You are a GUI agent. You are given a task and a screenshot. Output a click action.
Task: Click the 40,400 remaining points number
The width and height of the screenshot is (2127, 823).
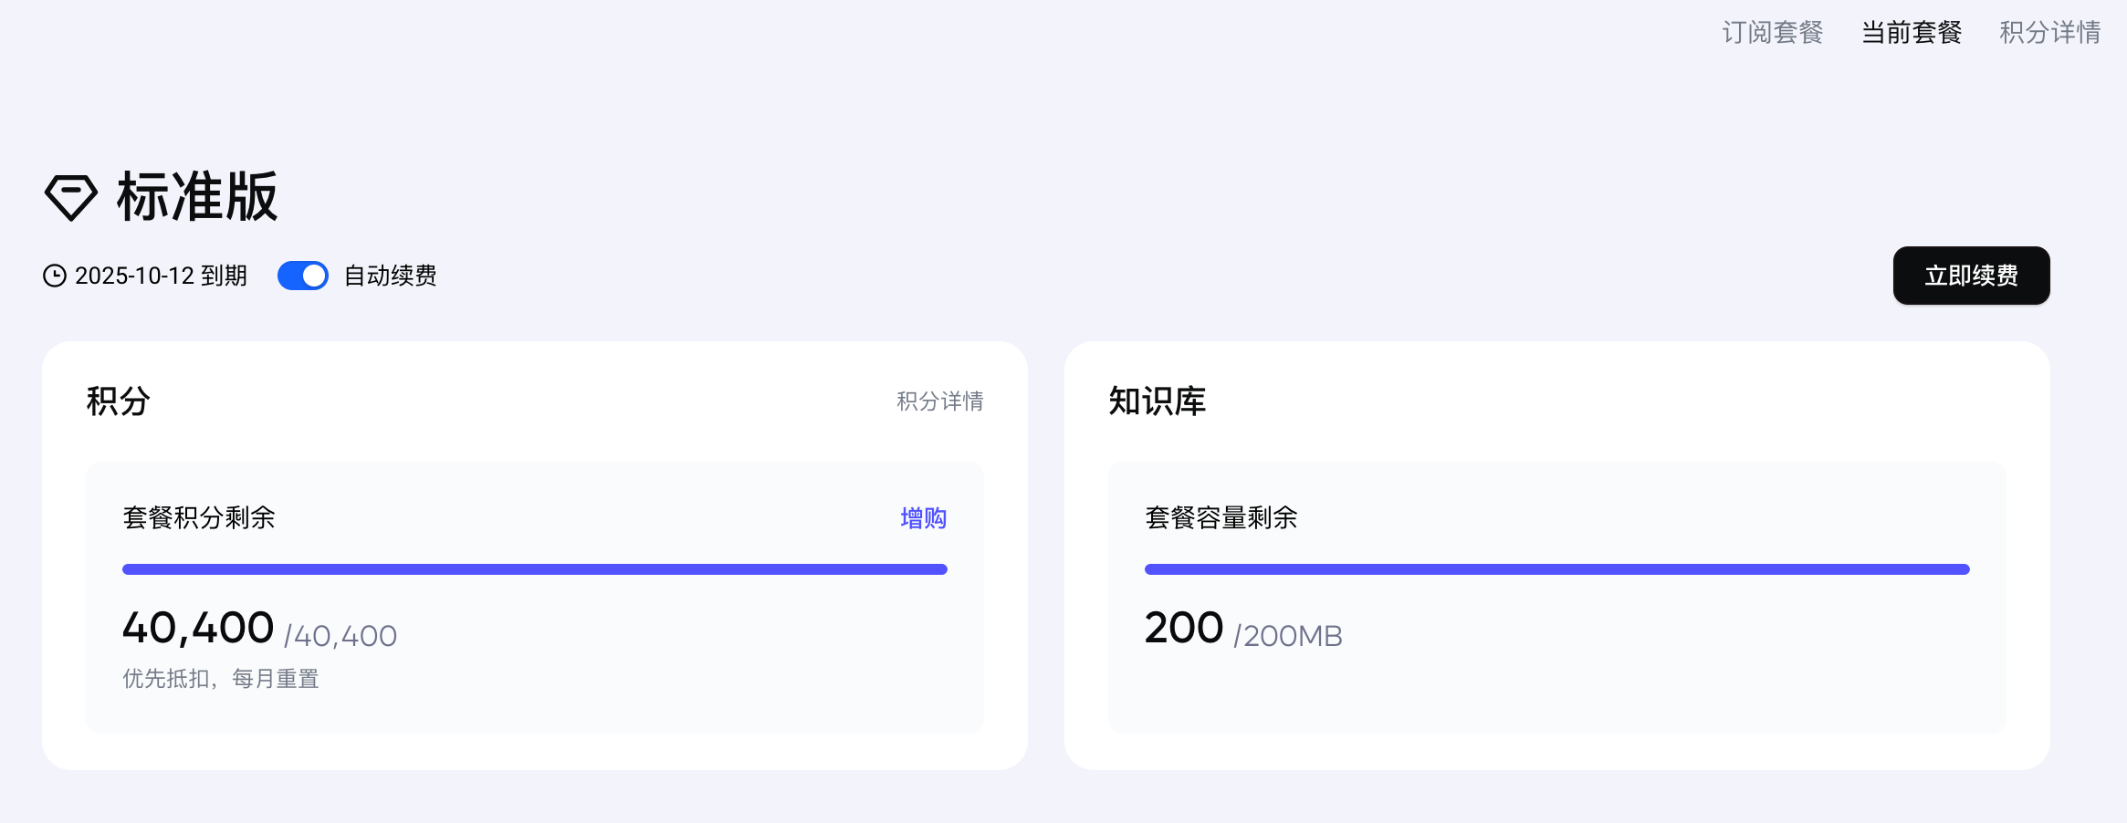click(x=198, y=628)
